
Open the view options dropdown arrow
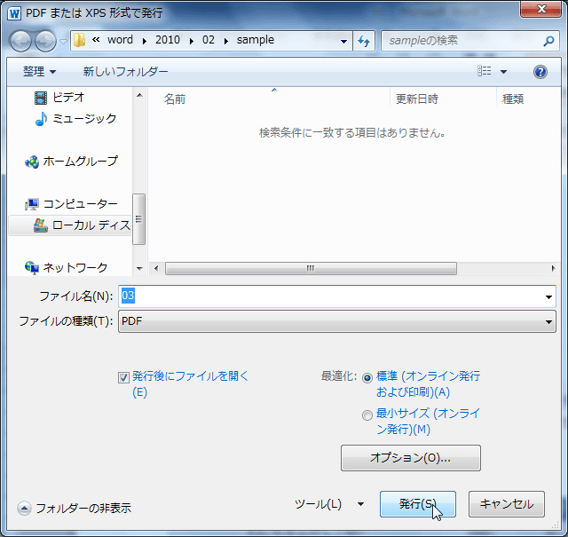(503, 72)
